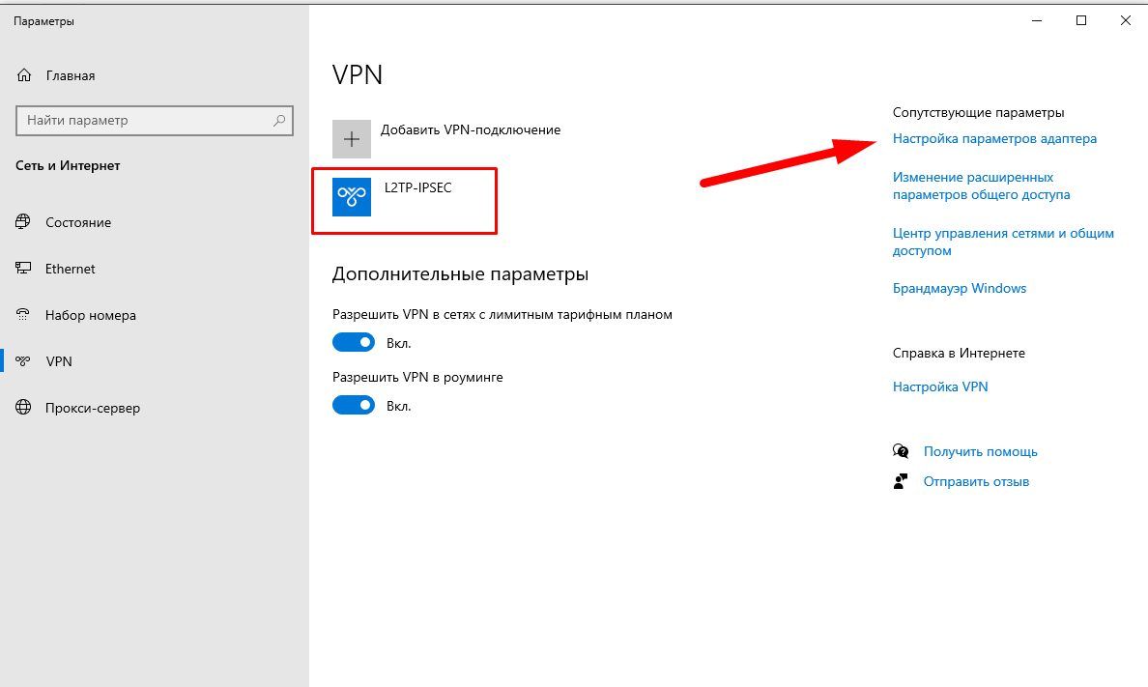Click Отправить отзыв link
This screenshot has height=687, width=1148.
pos(976,481)
